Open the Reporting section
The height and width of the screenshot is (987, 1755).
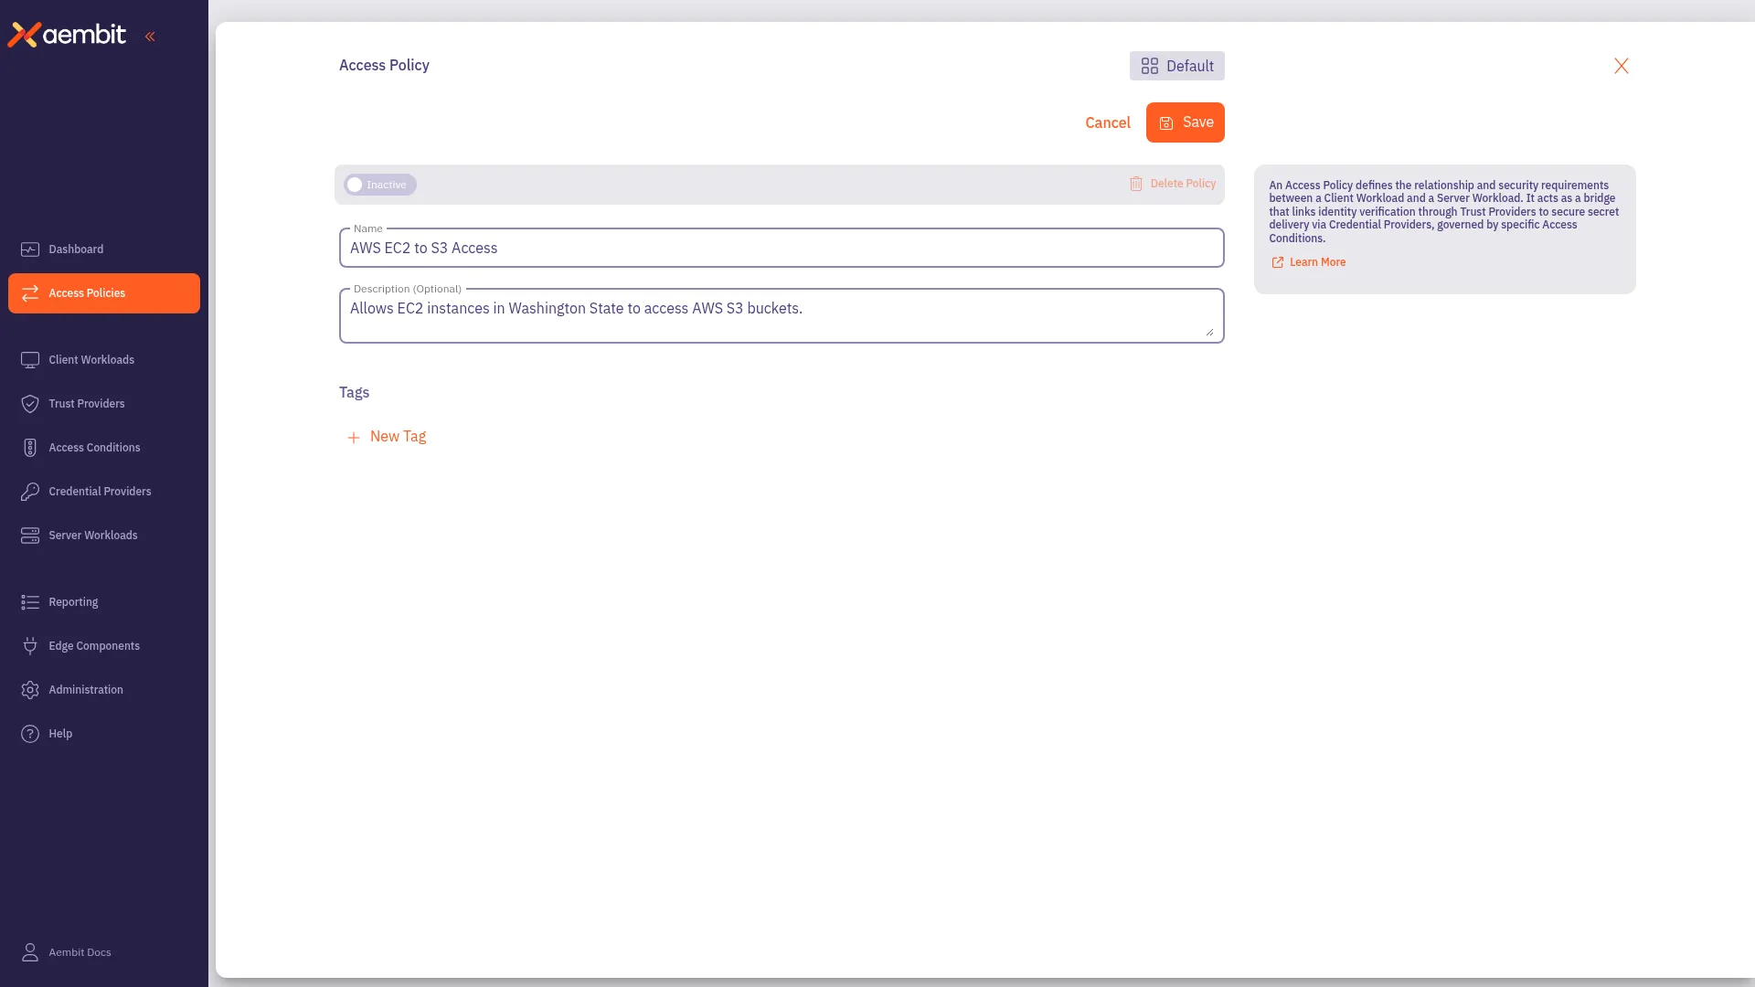pos(104,602)
